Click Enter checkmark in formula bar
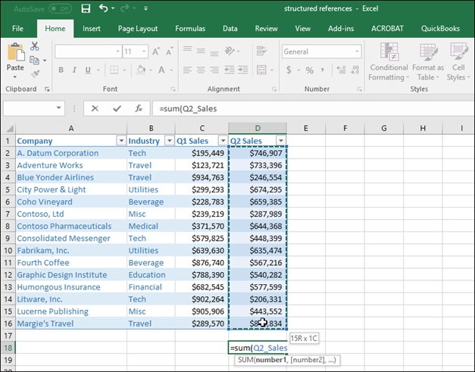 [117, 108]
